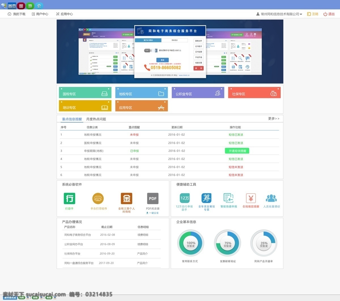
Task: Open the 社保专区 card
Action: coord(254,93)
